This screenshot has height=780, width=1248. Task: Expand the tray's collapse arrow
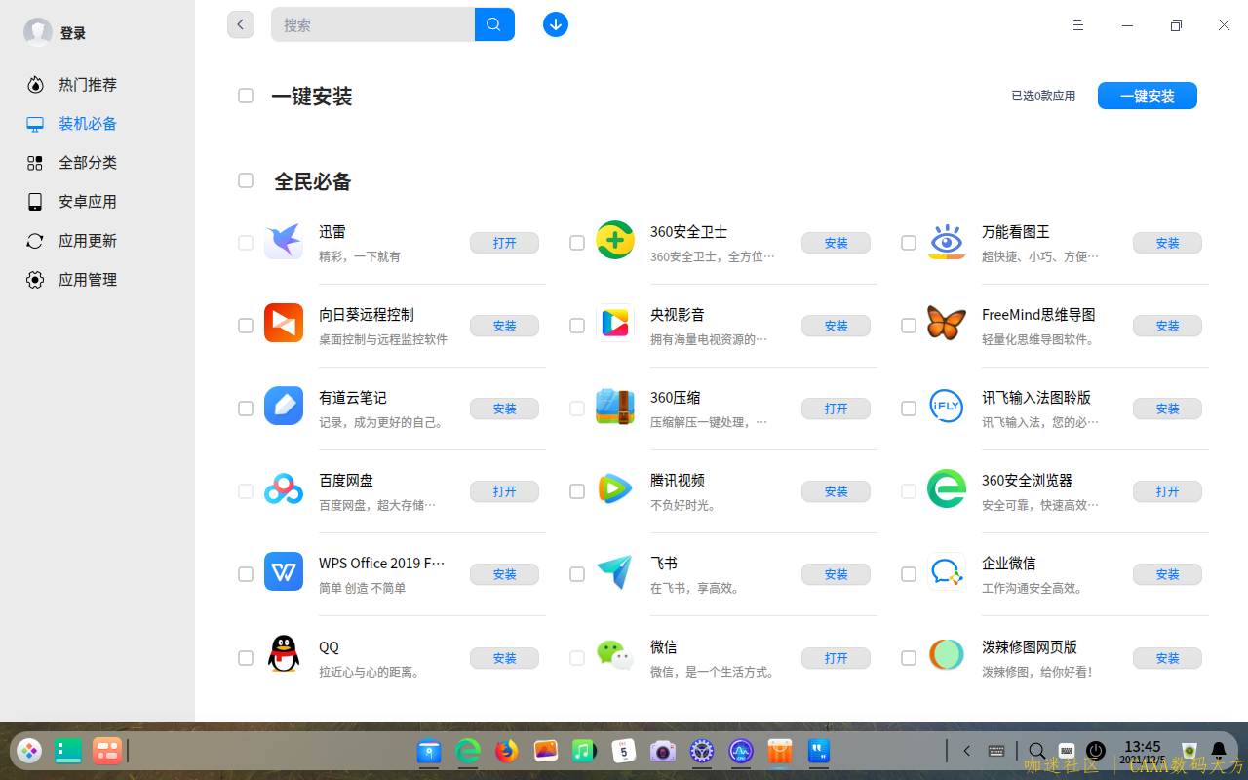click(x=967, y=751)
